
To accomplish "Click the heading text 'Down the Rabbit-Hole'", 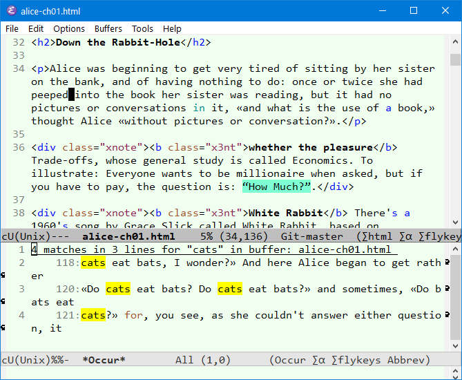I will pyautogui.click(x=118, y=42).
